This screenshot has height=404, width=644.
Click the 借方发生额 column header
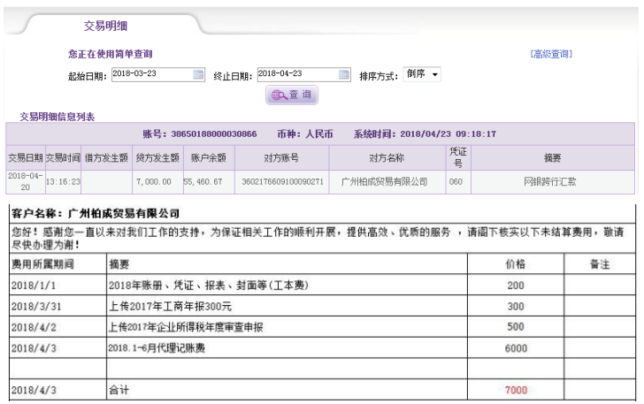106,157
